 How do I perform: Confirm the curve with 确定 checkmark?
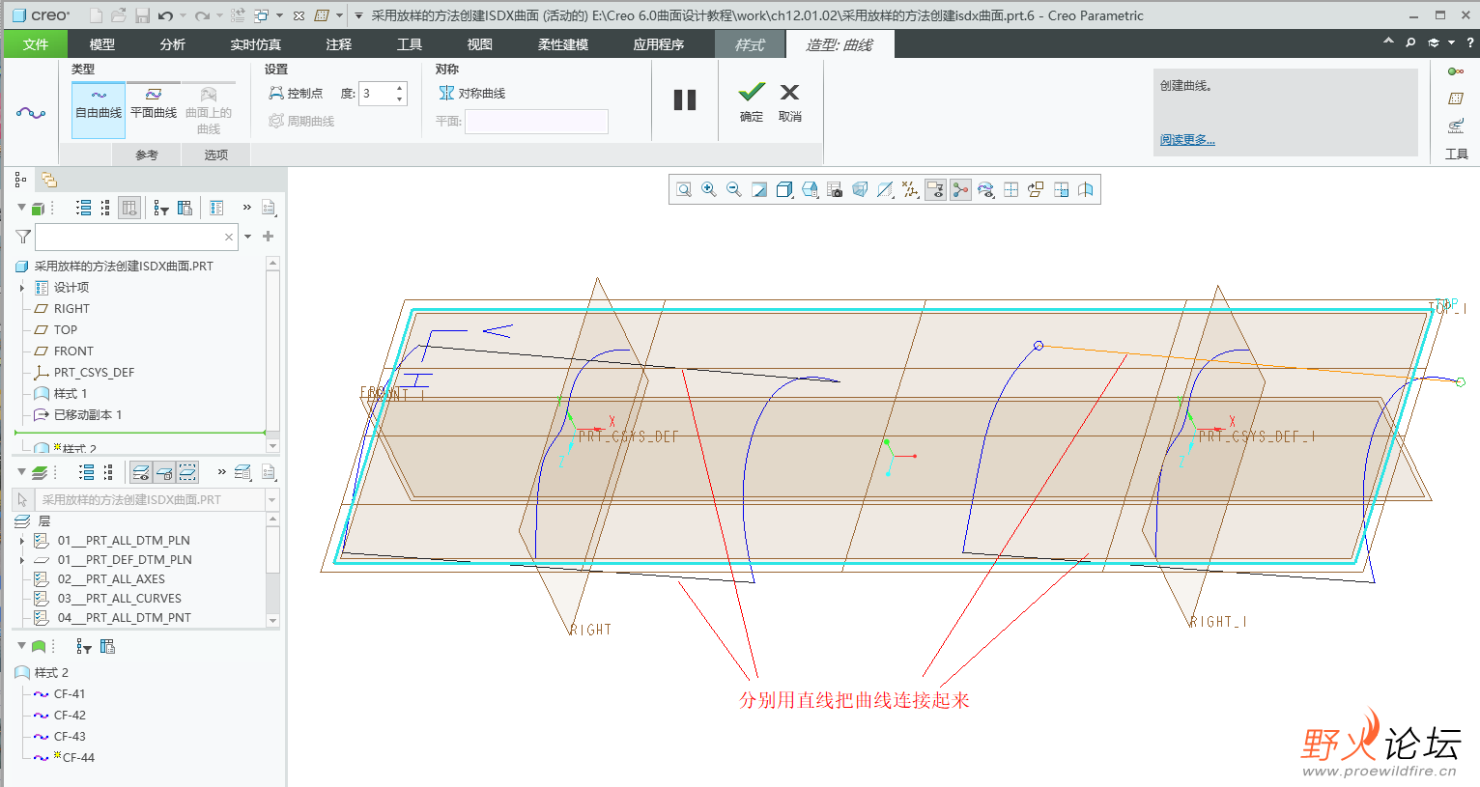point(752,101)
